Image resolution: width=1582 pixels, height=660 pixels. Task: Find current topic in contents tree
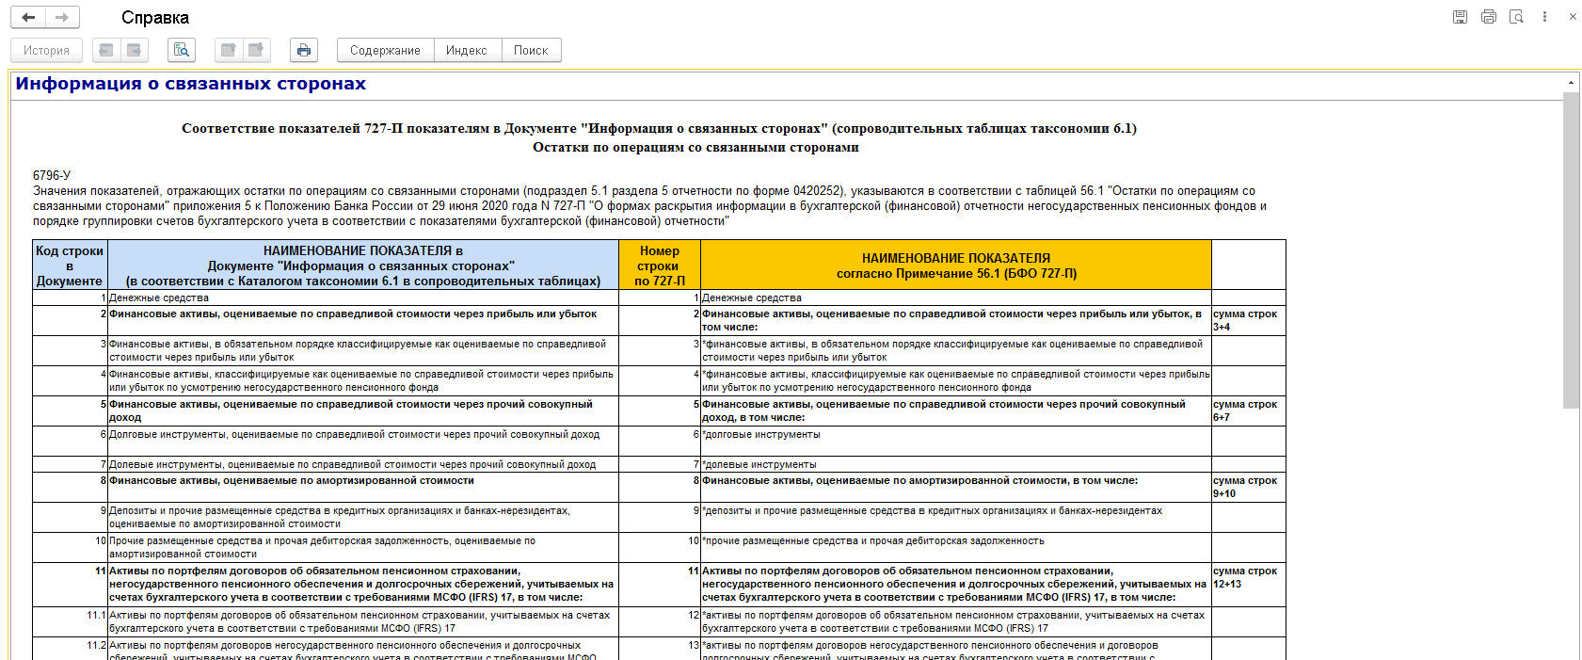[x=182, y=50]
